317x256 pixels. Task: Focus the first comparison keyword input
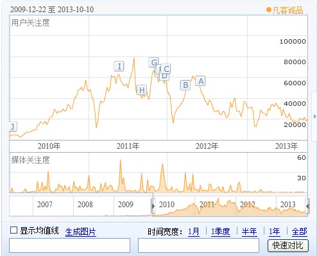point(69,245)
